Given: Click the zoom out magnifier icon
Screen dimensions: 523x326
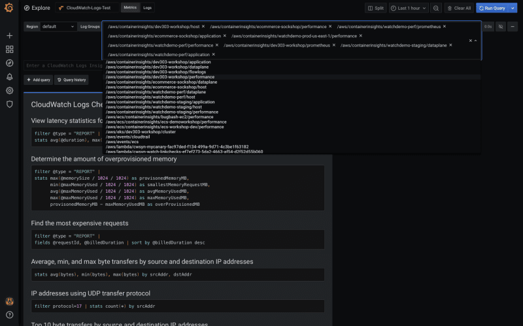Looking at the screenshot, I should point(435,8).
